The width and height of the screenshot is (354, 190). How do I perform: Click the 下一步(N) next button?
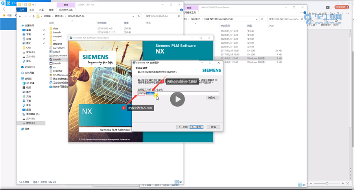click(x=197, y=127)
